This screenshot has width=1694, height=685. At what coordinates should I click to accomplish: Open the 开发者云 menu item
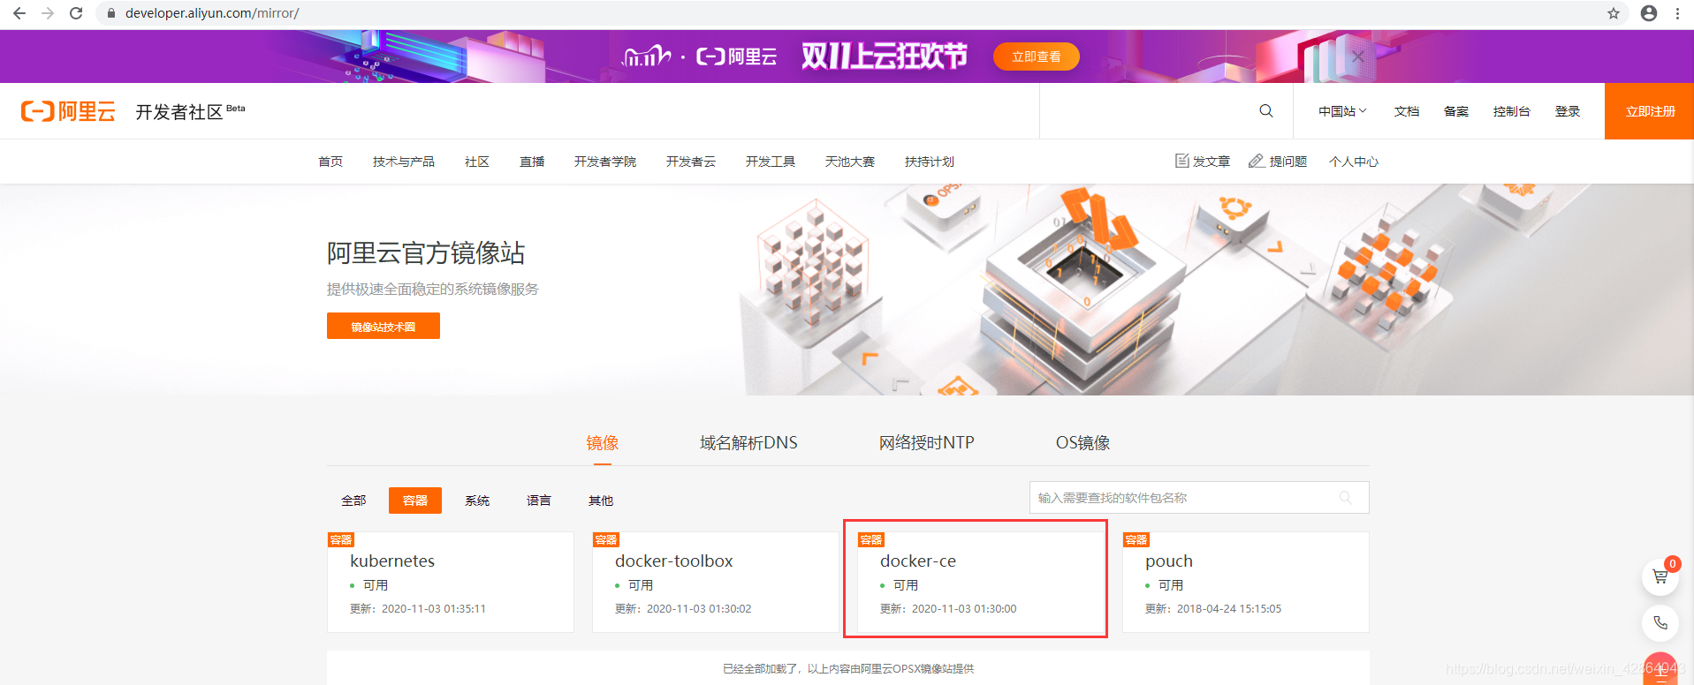pos(691,162)
